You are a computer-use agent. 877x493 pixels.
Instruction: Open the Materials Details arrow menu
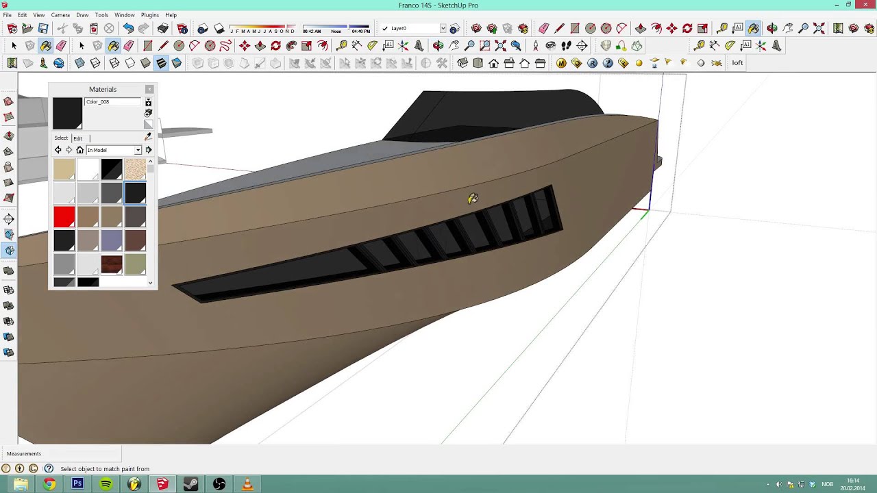coord(148,150)
